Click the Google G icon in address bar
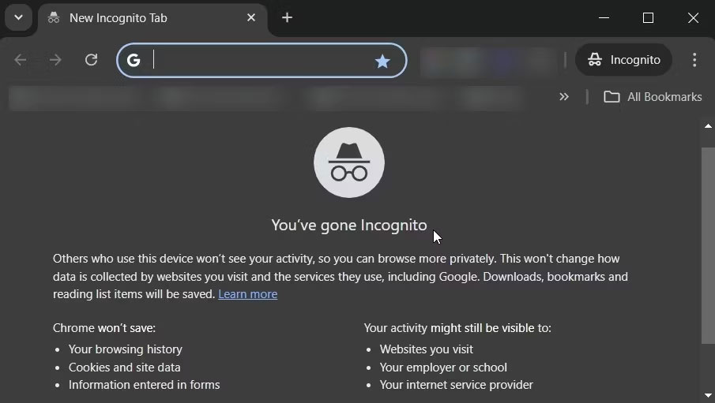 coord(134,60)
